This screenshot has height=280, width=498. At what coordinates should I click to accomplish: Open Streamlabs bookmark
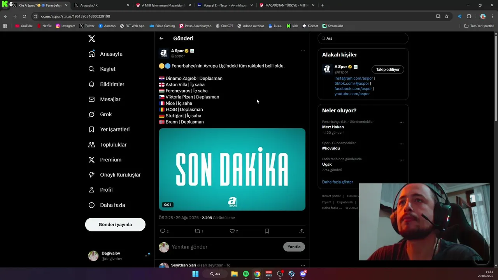click(x=333, y=26)
